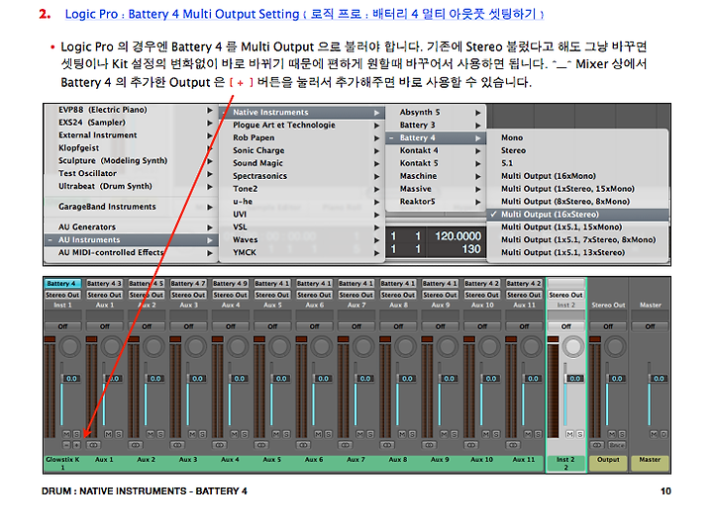Open AU Instruments menu entry
Image resolution: width=713 pixels, height=531 pixels.
[x=132, y=240]
